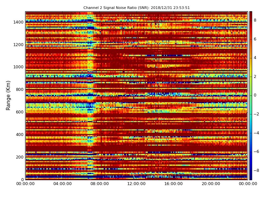The image size is (265, 199).
Task: Click the 04:00:00 time tick label
Action: pos(63,184)
